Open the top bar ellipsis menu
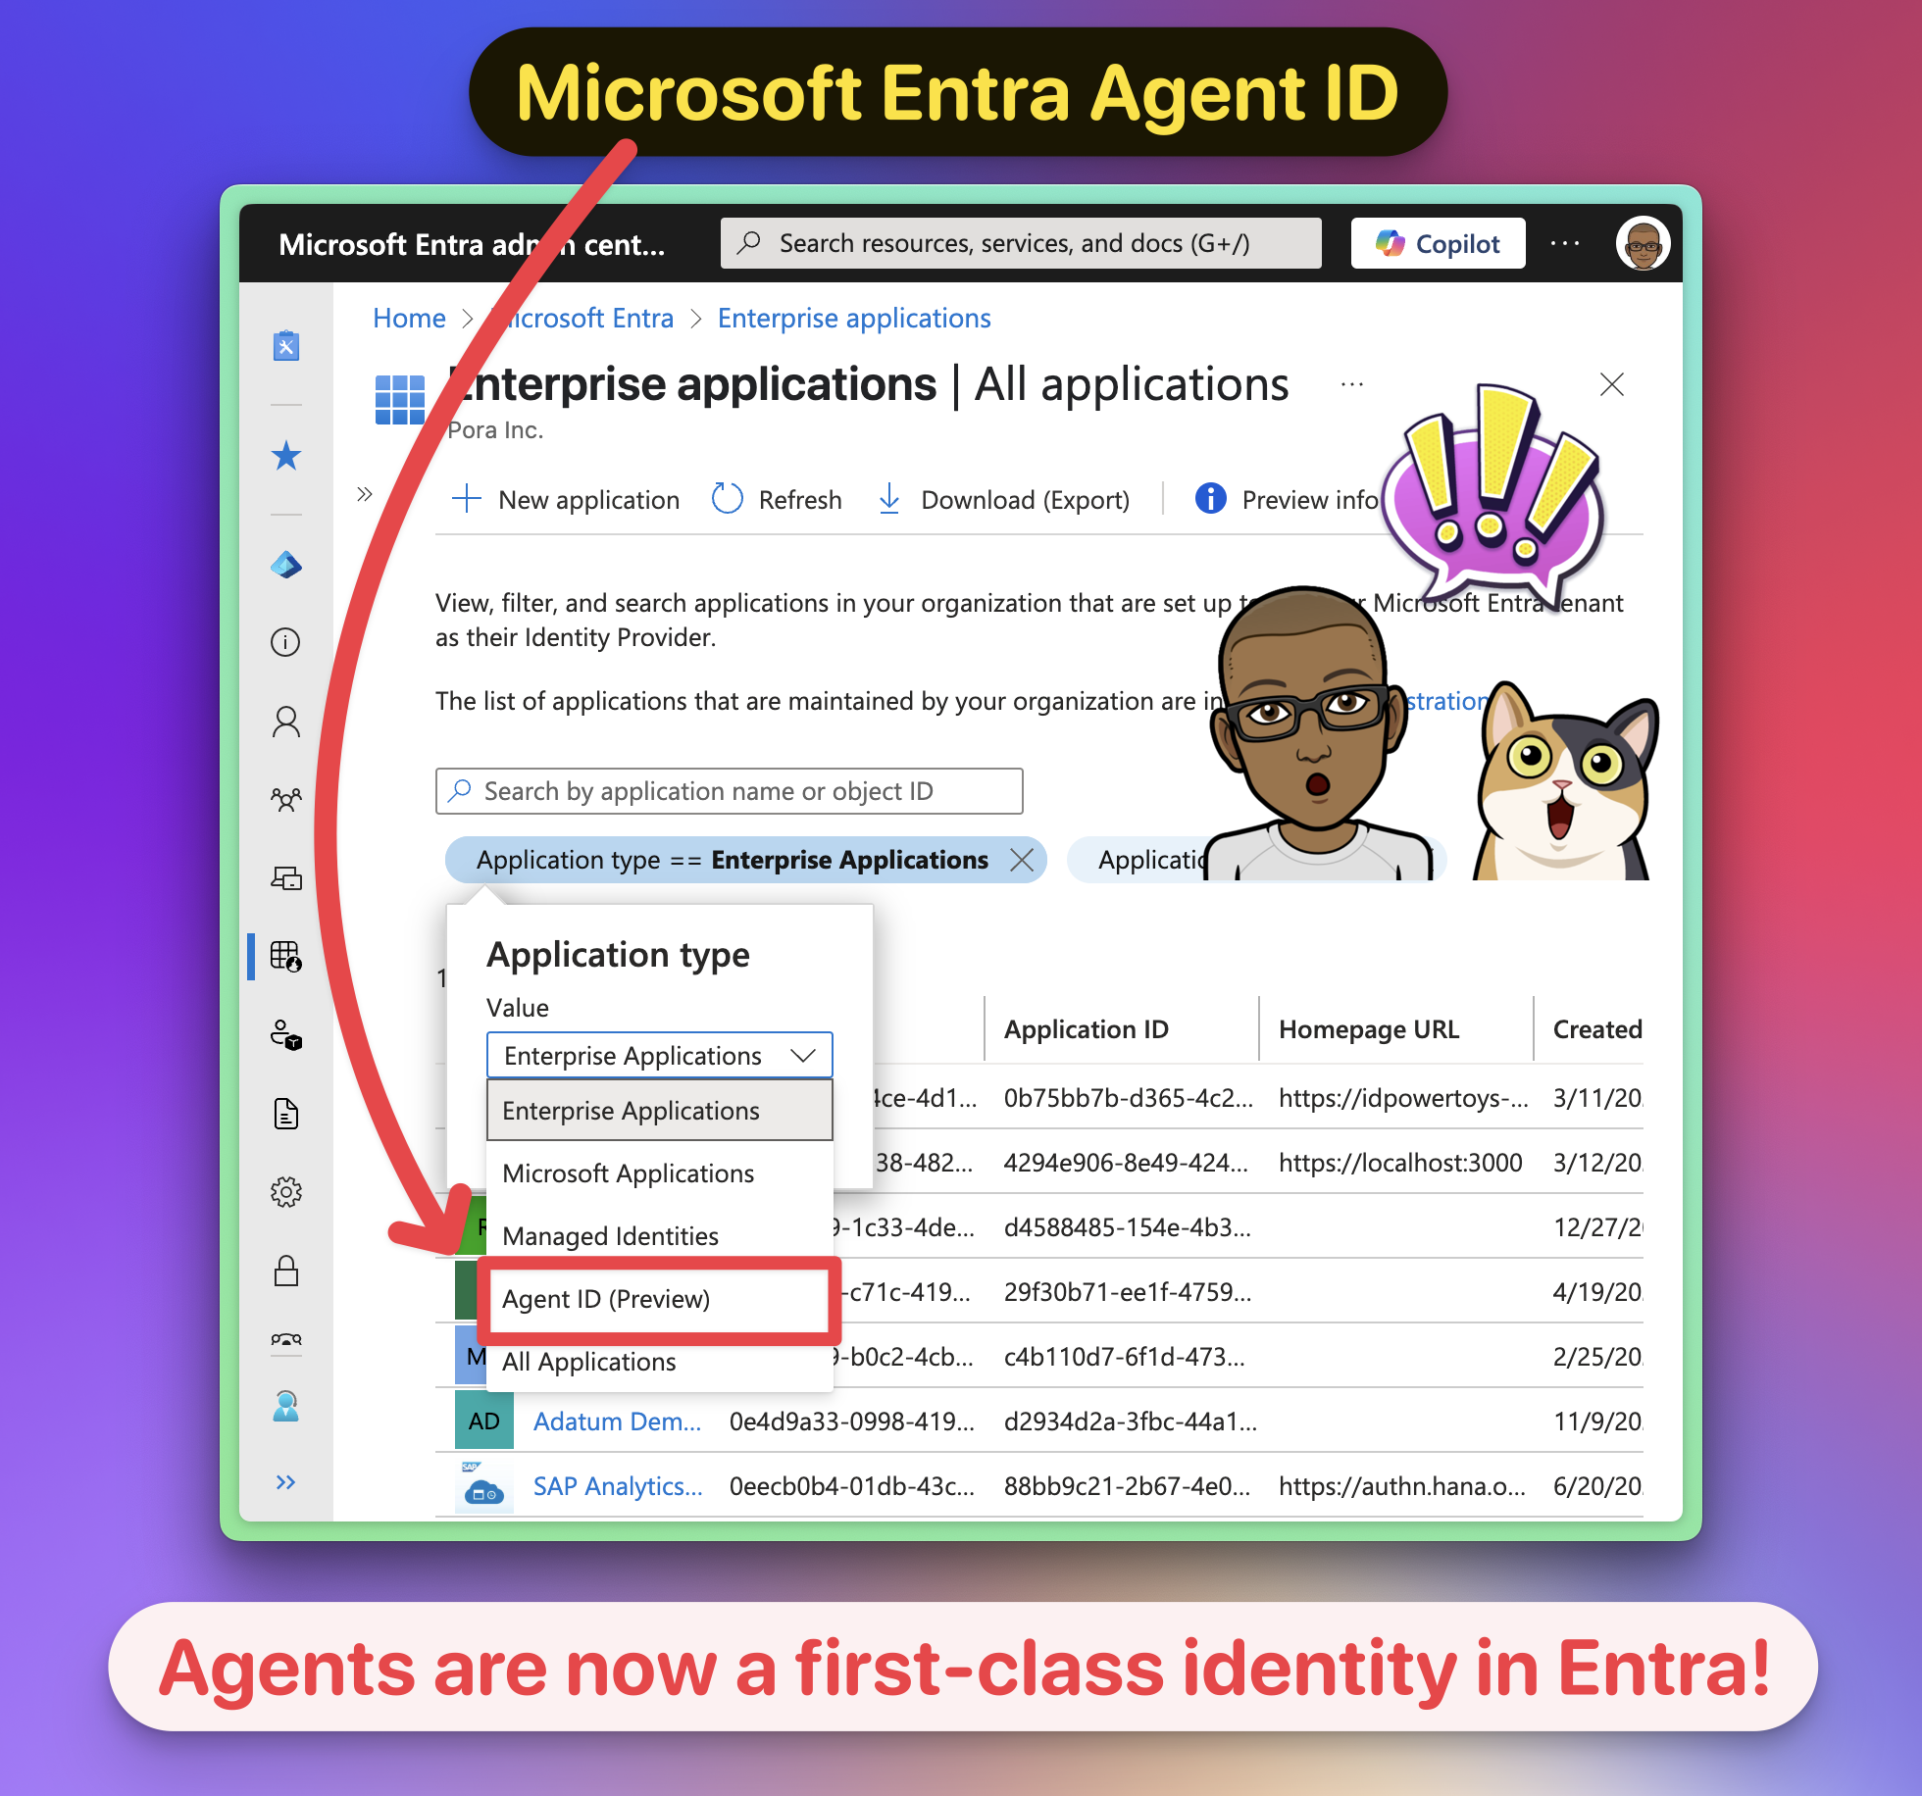 click(1565, 243)
